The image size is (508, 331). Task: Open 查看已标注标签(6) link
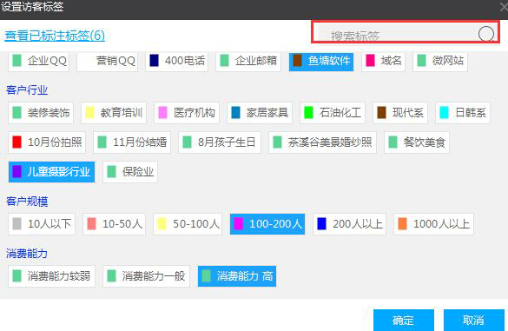55,36
